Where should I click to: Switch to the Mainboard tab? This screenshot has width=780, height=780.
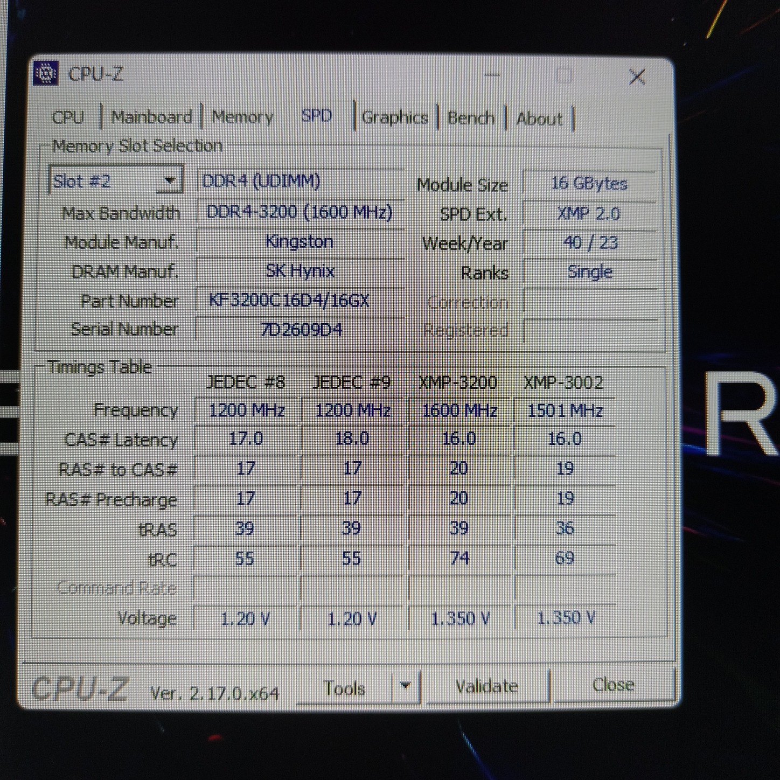coord(151,117)
